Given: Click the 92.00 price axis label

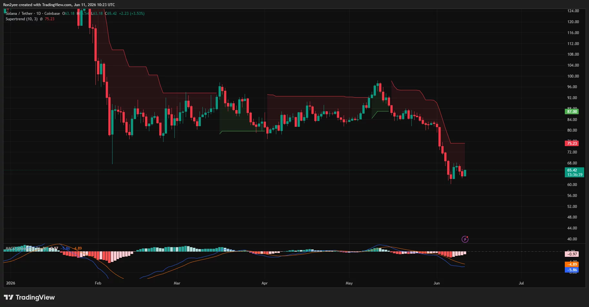Looking at the screenshot, I should point(572,98).
